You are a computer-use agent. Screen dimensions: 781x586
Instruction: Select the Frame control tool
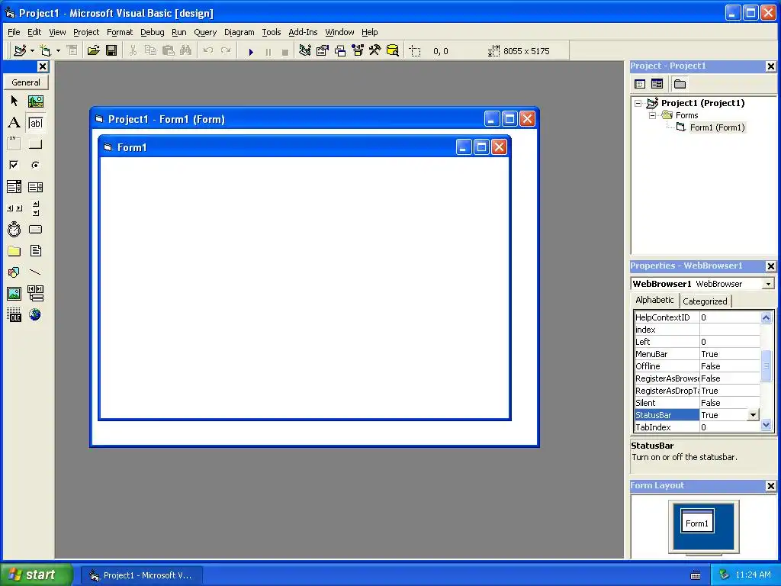click(14, 144)
